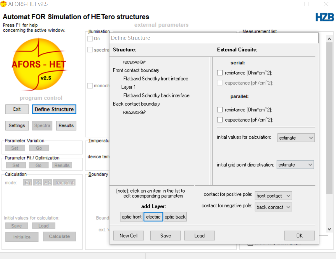336x259 pixels.
Task: Toggle the monochromatic illumination checkbox
Action: point(90,86)
